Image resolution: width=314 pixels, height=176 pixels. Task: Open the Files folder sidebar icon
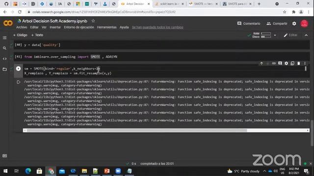pos(4,69)
